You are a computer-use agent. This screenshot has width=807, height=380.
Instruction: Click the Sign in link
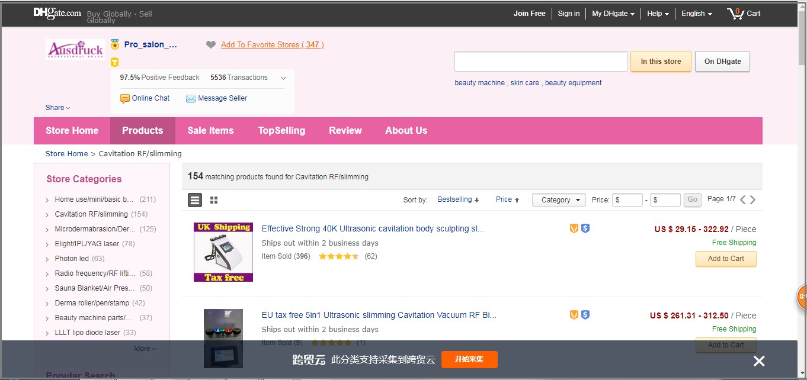(x=569, y=14)
